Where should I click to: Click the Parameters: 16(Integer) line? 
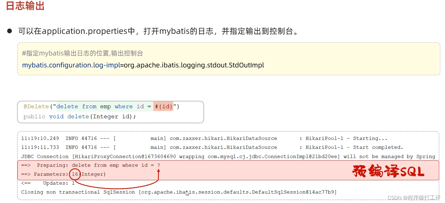pos(63,174)
